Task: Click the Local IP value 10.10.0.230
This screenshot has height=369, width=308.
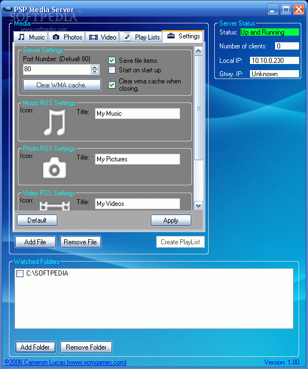Action: pyautogui.click(x=275, y=61)
